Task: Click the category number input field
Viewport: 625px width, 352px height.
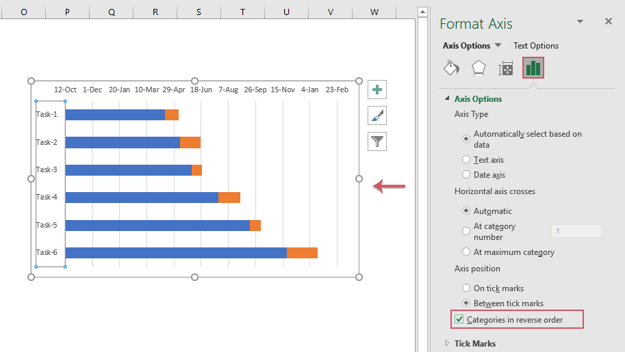Action: (576, 231)
